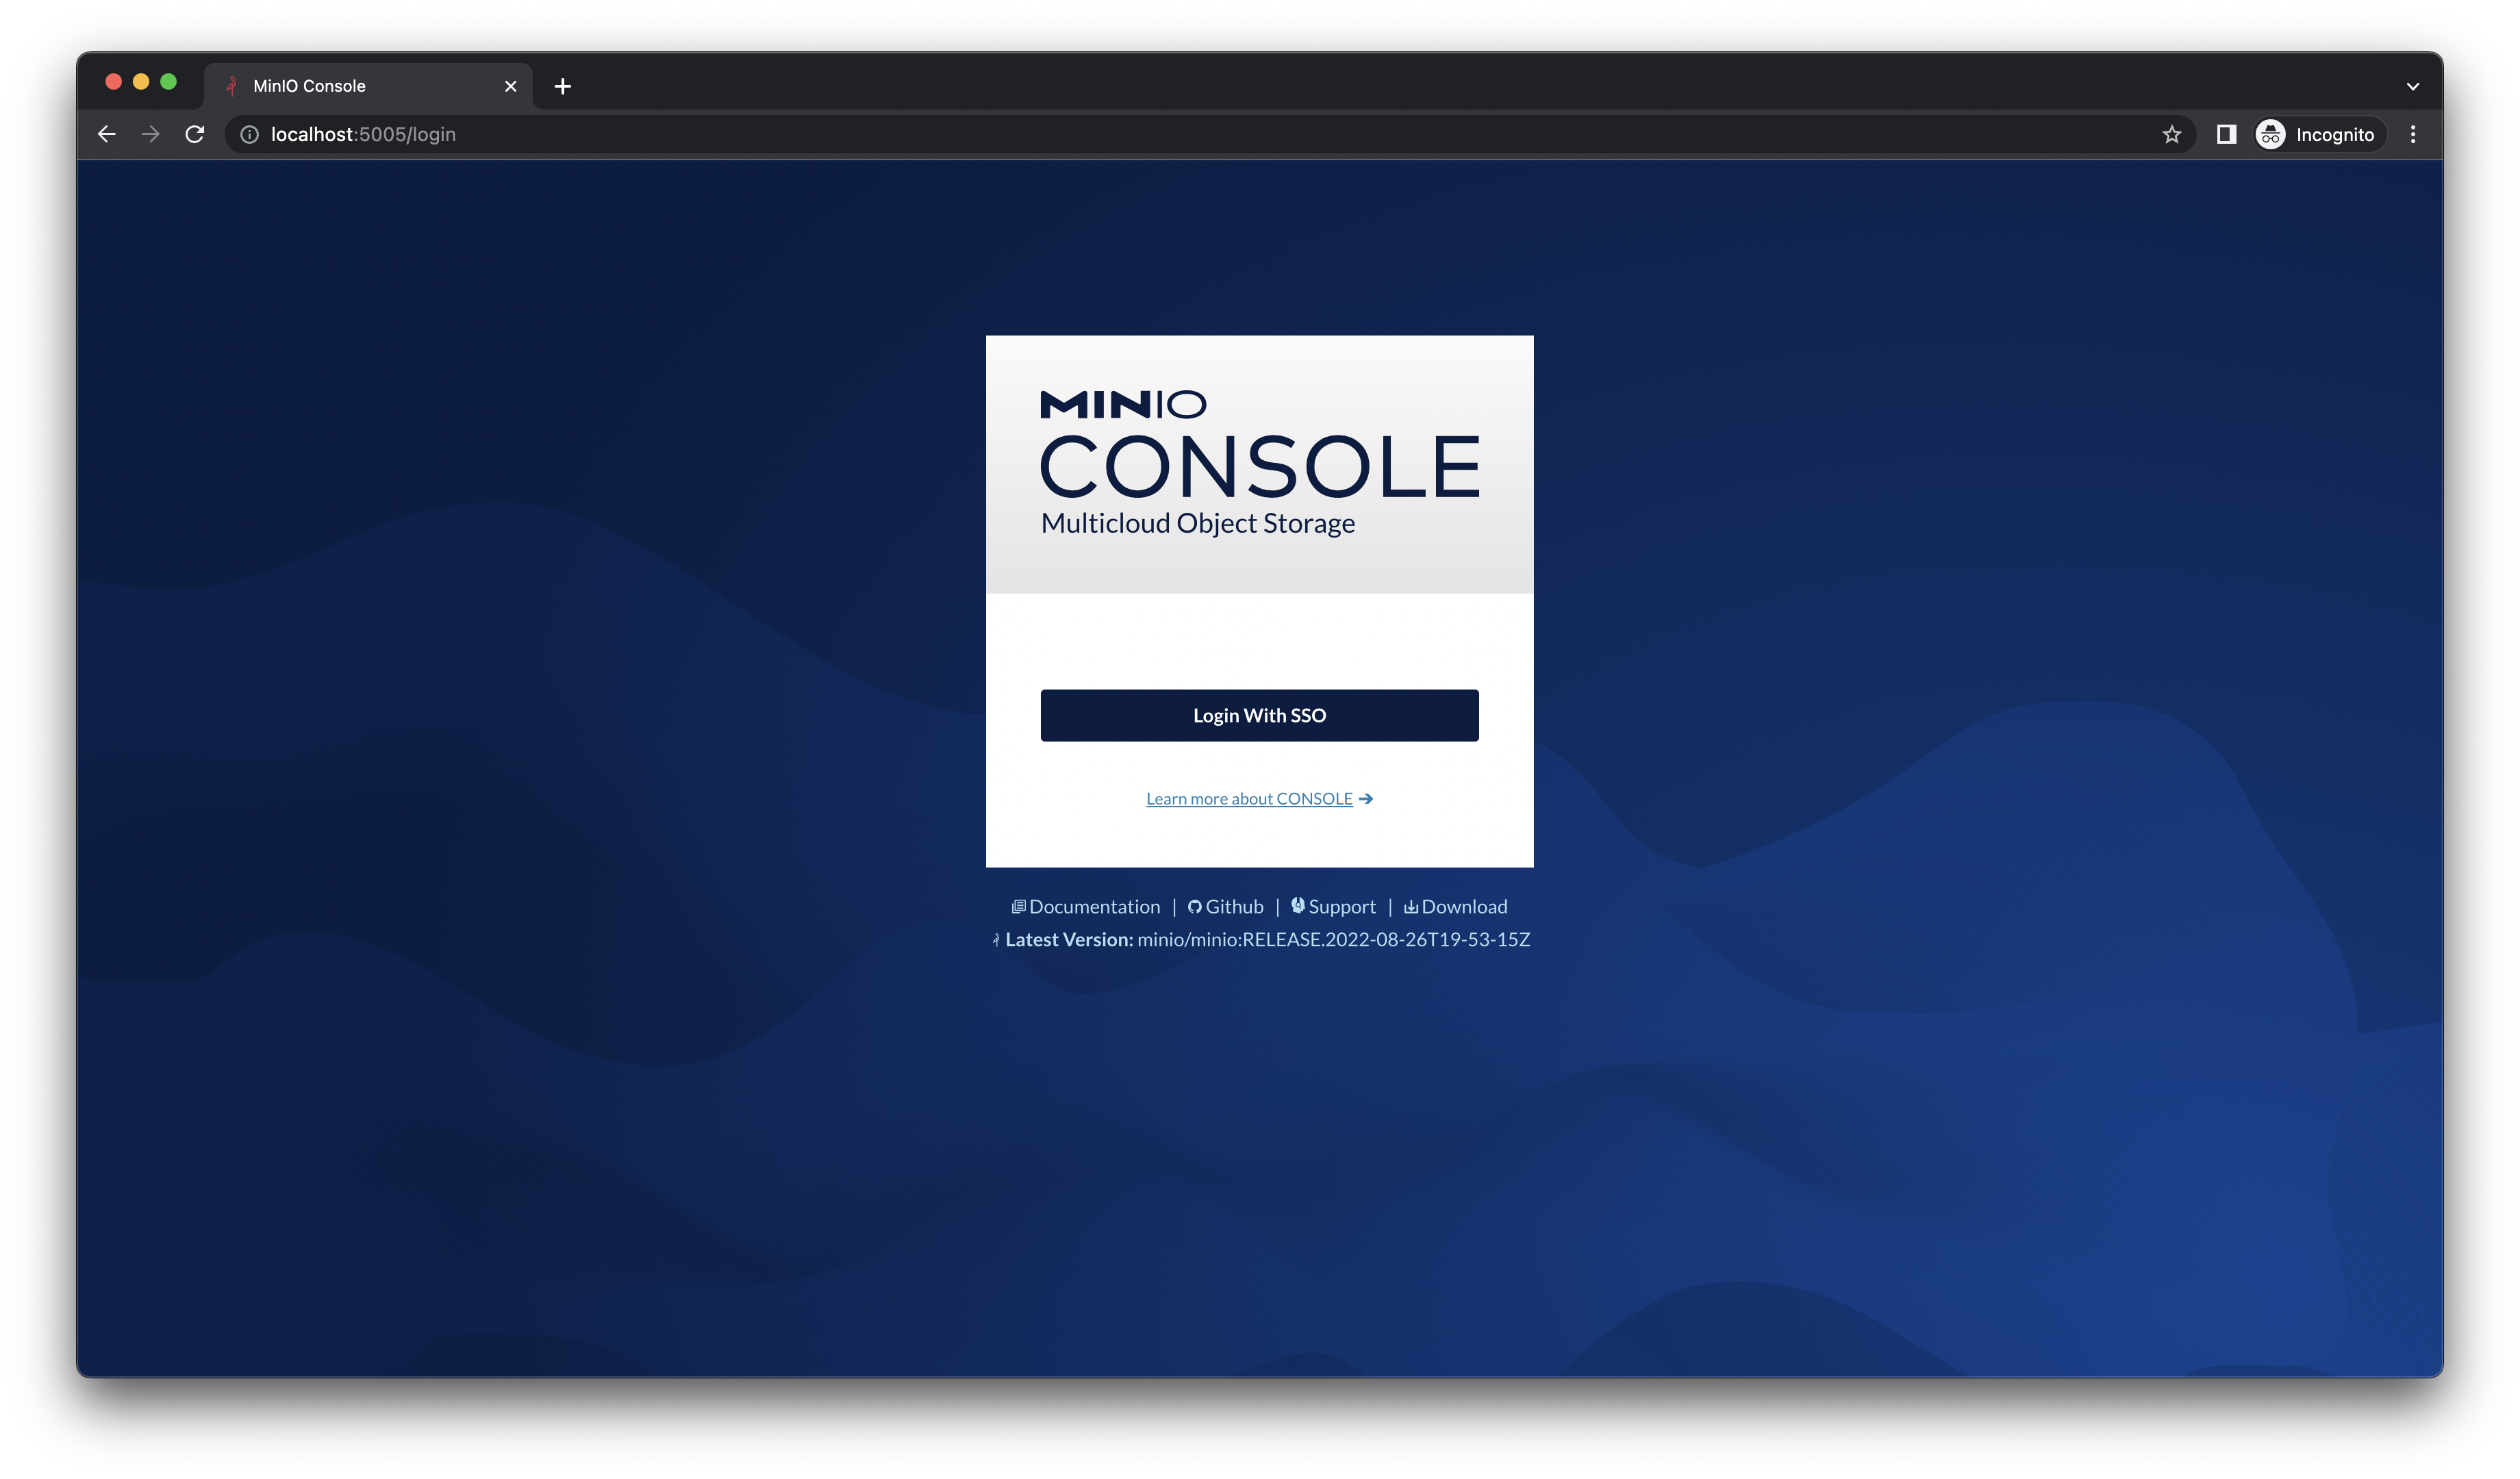
Task: Go forward using browser forward arrow
Action: coord(151,134)
